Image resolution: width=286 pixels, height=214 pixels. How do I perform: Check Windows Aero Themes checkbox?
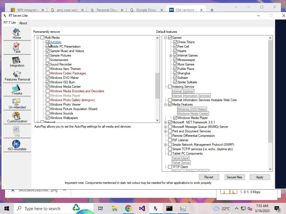pyautogui.click(x=47, y=69)
